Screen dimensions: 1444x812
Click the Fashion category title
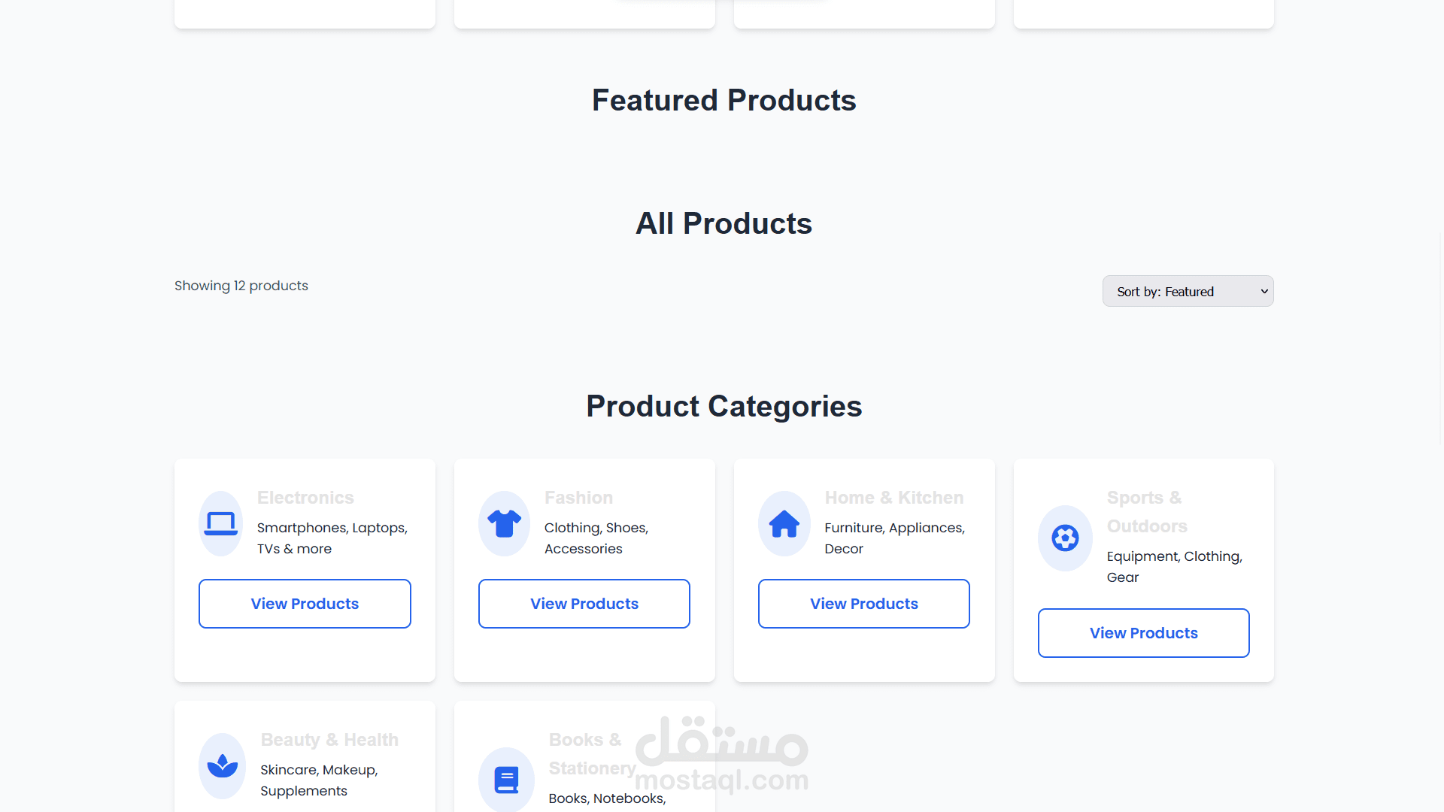coord(578,498)
